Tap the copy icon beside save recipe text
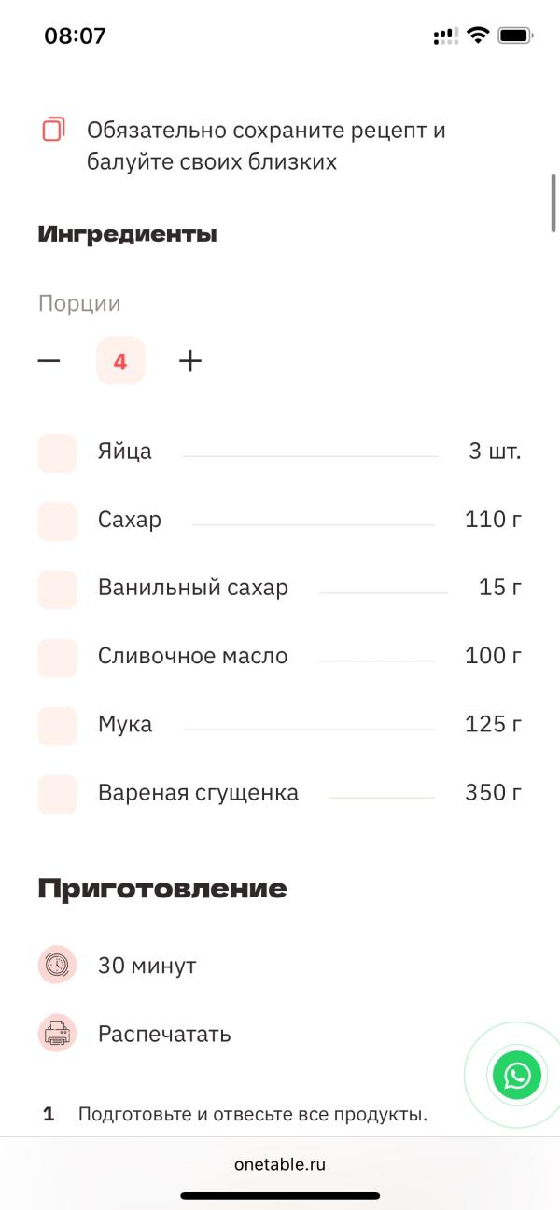Viewport: 560px width, 1210px height. (x=54, y=130)
